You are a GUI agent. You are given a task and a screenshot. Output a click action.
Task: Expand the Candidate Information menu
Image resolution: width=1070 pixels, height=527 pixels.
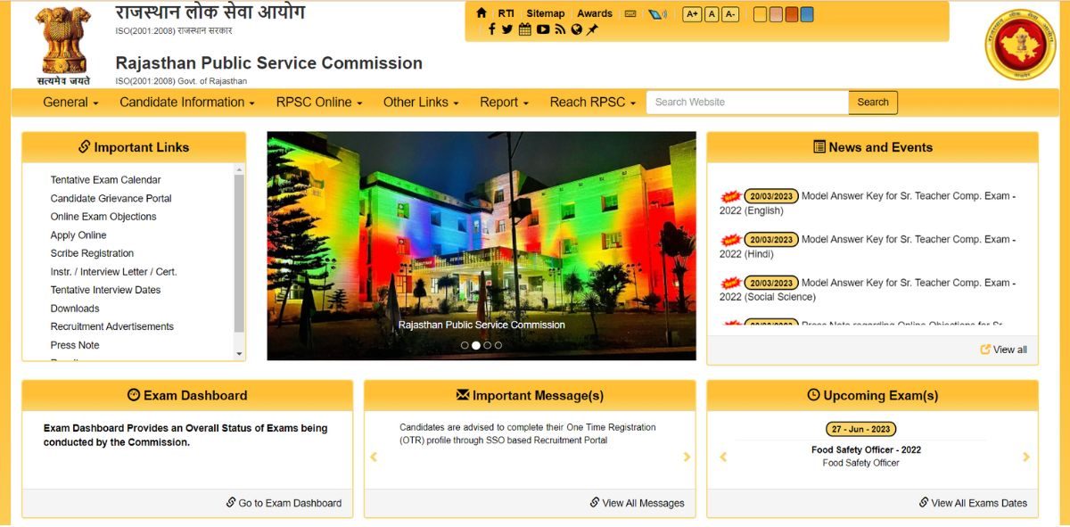pyautogui.click(x=187, y=103)
